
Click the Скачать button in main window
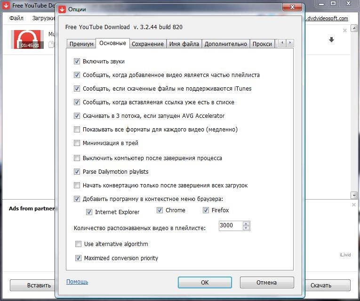coord(328,286)
